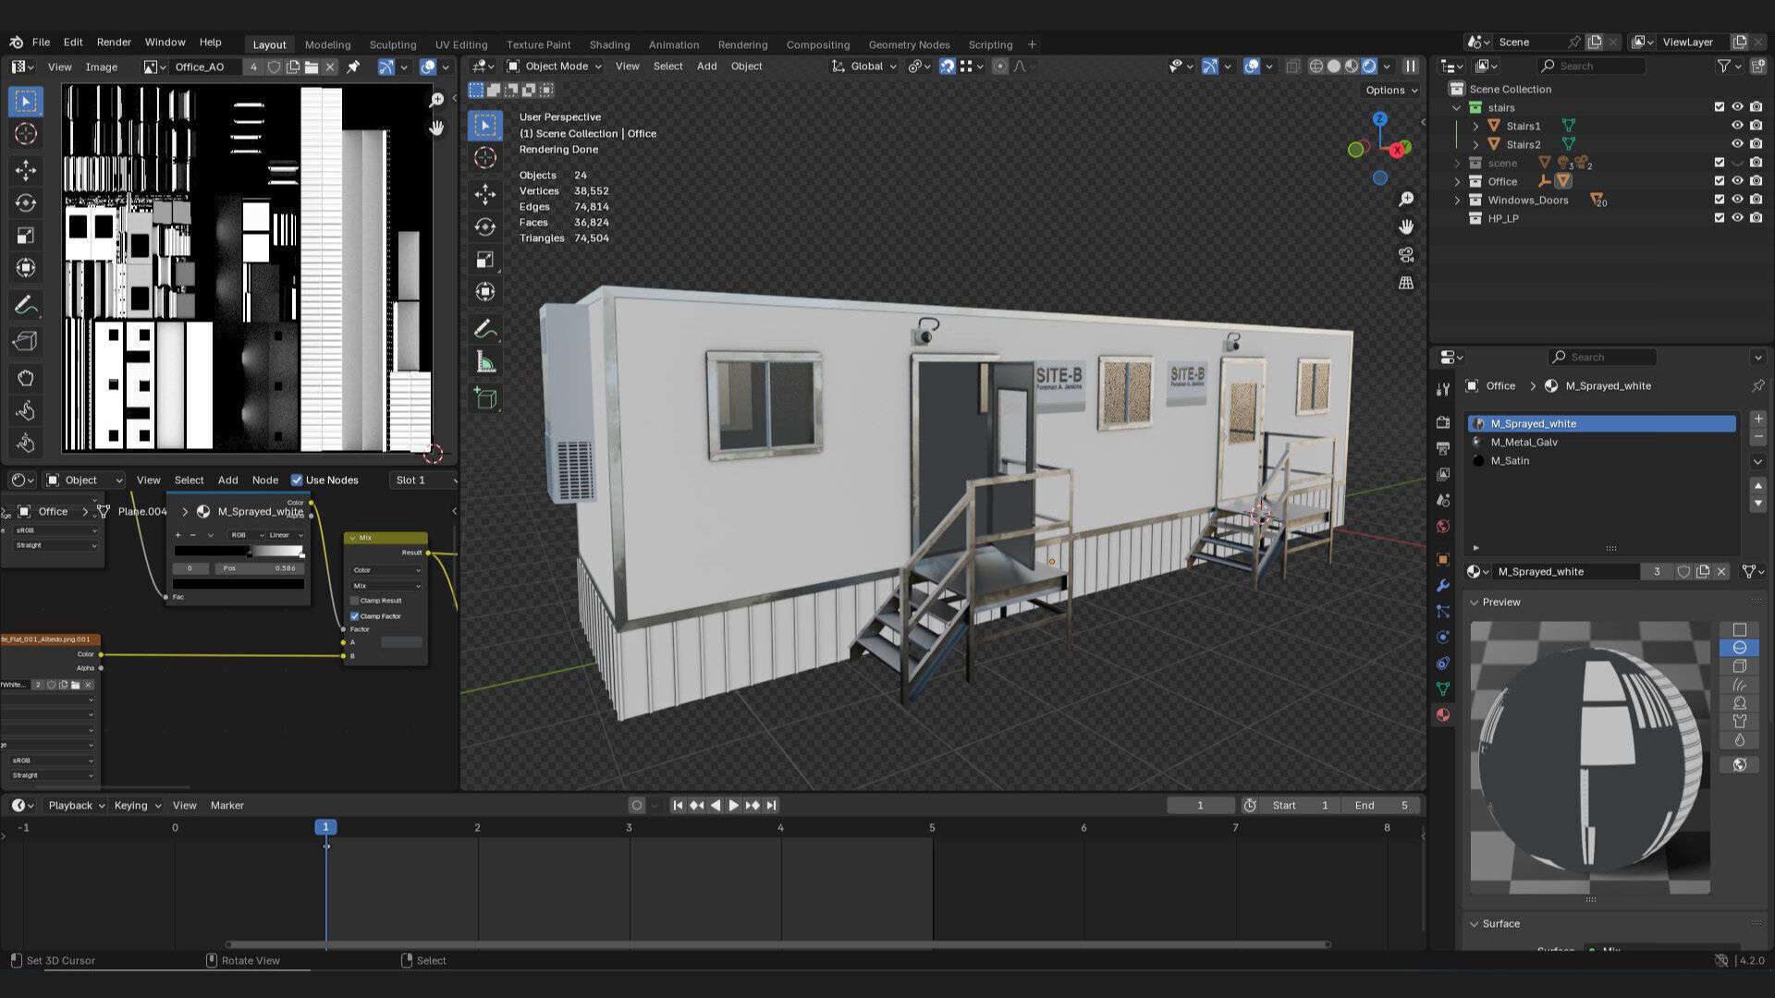
Task: Toggle camera view icon in viewport
Action: [1406, 255]
